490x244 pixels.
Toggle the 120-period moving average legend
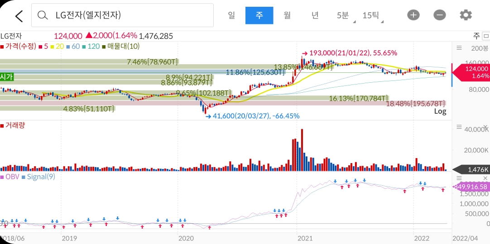(91, 47)
